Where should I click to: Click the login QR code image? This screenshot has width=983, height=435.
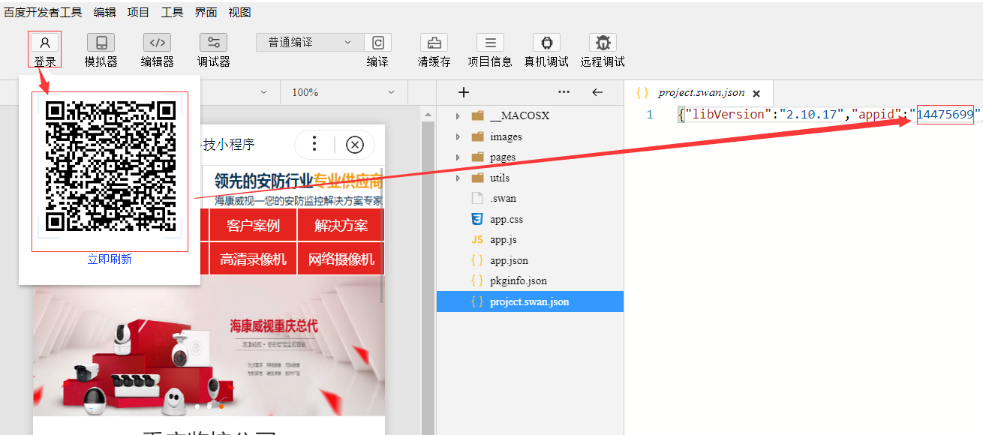(x=110, y=169)
